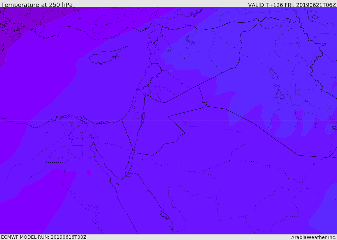Click the 'ArabiaWeather Inc' credit text
337x240 pixels.
[x=314, y=237]
